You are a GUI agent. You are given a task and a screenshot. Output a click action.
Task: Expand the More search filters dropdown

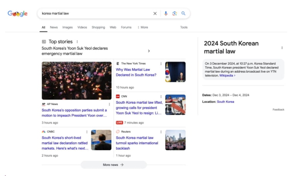tap(143, 27)
